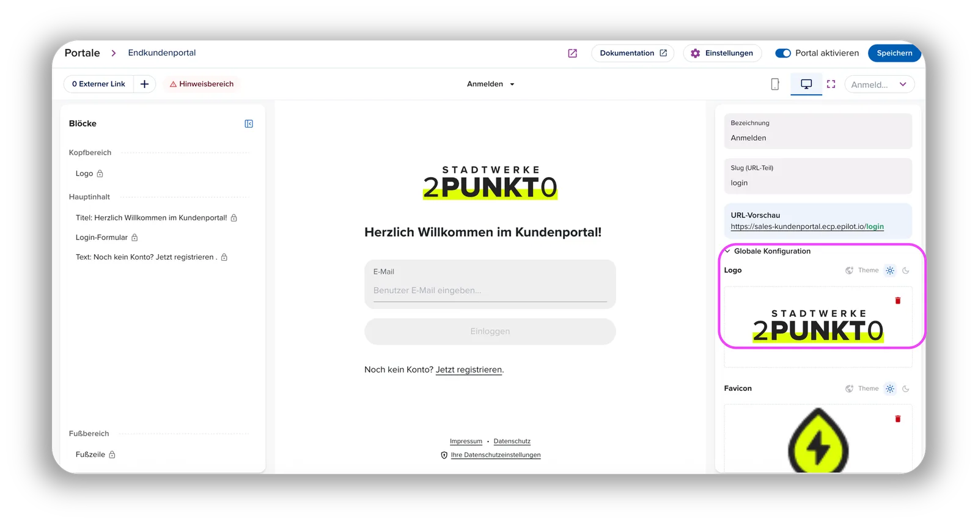Open Einstellungen
The width and height of the screenshot is (978, 524).
coord(722,53)
